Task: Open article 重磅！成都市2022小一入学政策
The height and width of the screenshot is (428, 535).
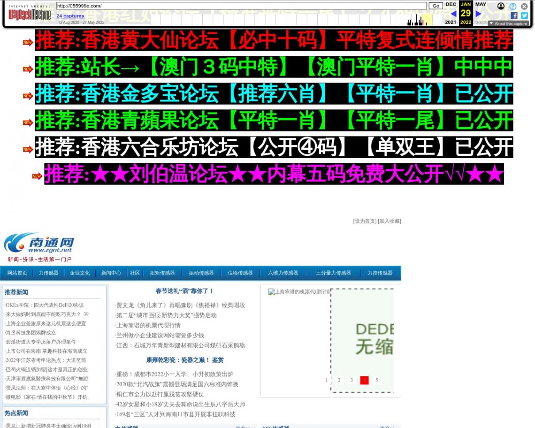Action: pyautogui.click(x=175, y=374)
